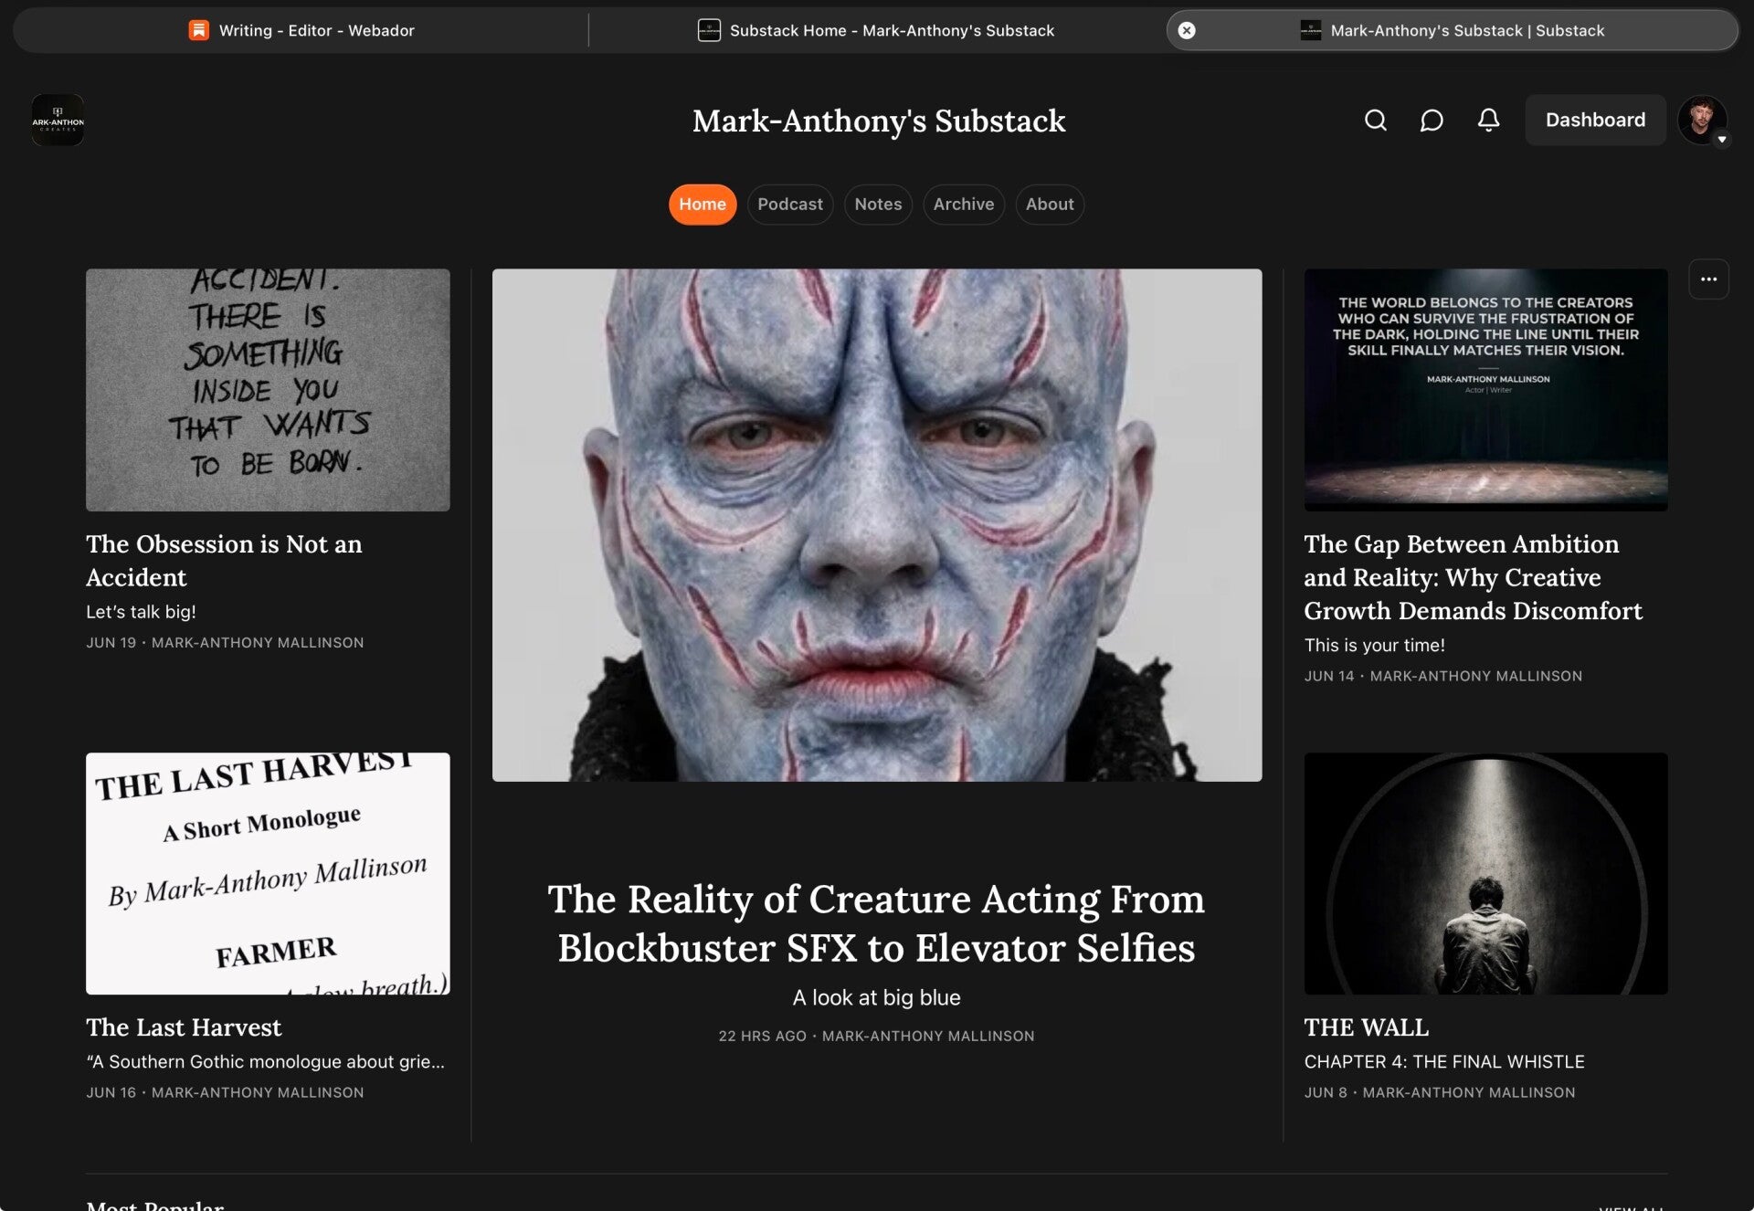The width and height of the screenshot is (1754, 1211).
Task: Open THE WALL post title
Action: point(1366,1027)
